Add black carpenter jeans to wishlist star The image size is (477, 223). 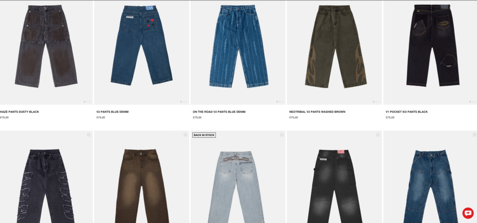point(378,135)
